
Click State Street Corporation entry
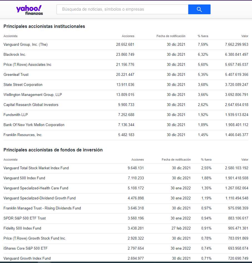[x=23, y=85]
